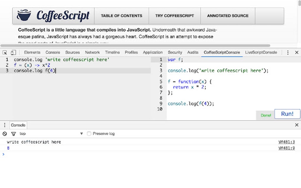Image resolution: width=301 pixels, height=188 pixels.
Task: Click console output 'write coffeescript here'
Action: tap(34, 142)
